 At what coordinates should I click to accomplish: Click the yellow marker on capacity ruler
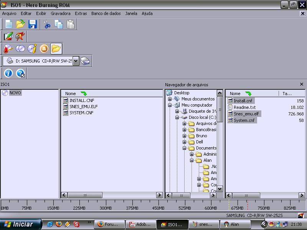point(229,205)
